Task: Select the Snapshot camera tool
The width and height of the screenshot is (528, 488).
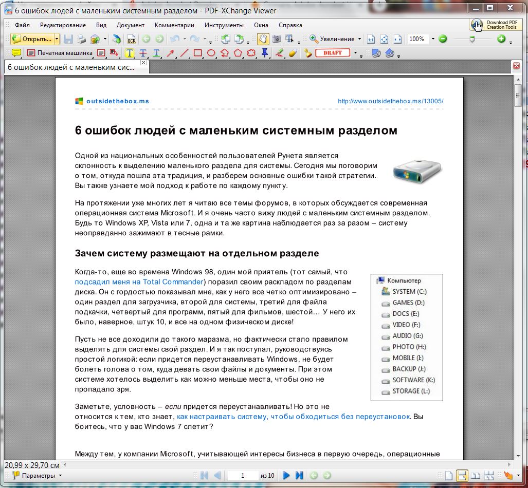Action: click(x=277, y=39)
